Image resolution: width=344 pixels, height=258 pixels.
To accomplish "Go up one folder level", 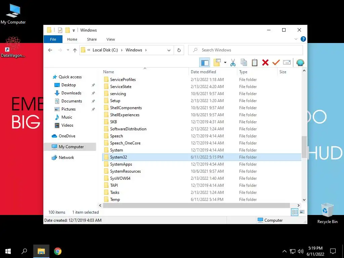I will [x=75, y=50].
